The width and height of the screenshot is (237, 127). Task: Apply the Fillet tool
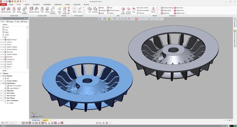[x=101, y=8]
